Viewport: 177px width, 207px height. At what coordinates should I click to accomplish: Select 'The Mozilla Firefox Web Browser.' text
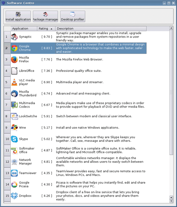pos(79,59)
